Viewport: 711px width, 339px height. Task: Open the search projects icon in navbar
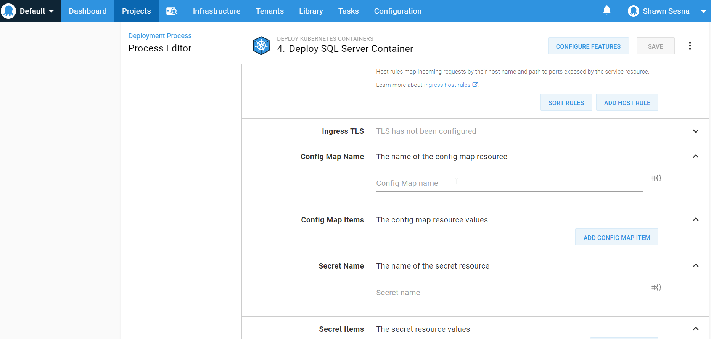click(x=172, y=11)
